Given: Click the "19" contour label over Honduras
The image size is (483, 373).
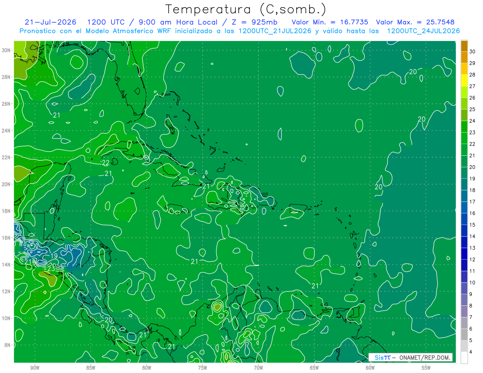Looking at the screenshot, I should point(54,256).
